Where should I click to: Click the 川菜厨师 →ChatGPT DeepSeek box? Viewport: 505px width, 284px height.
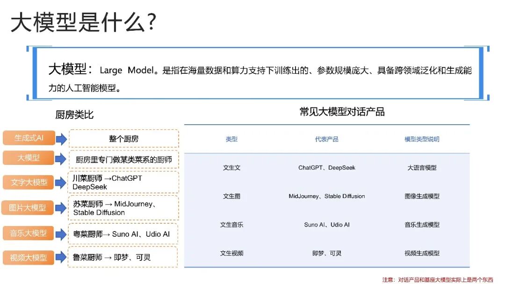(123, 182)
